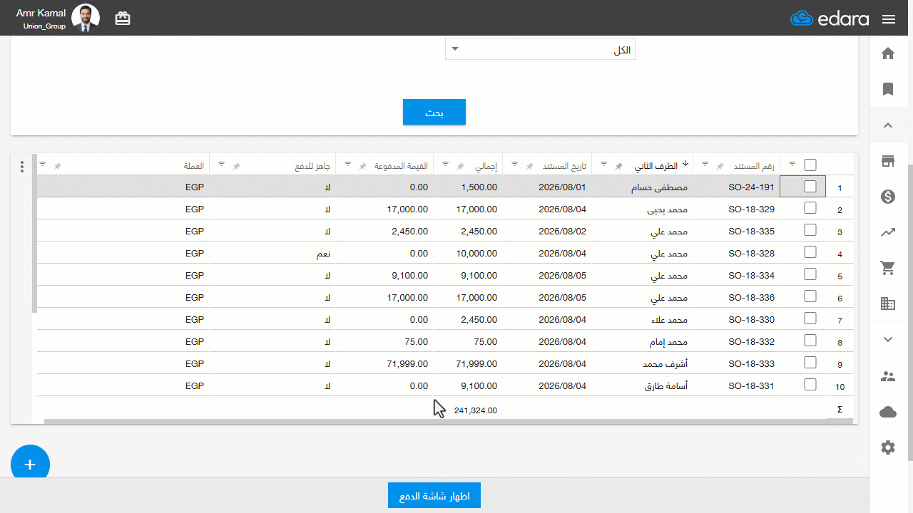
Task: Select document number SO-18-333
Action: pos(751,363)
